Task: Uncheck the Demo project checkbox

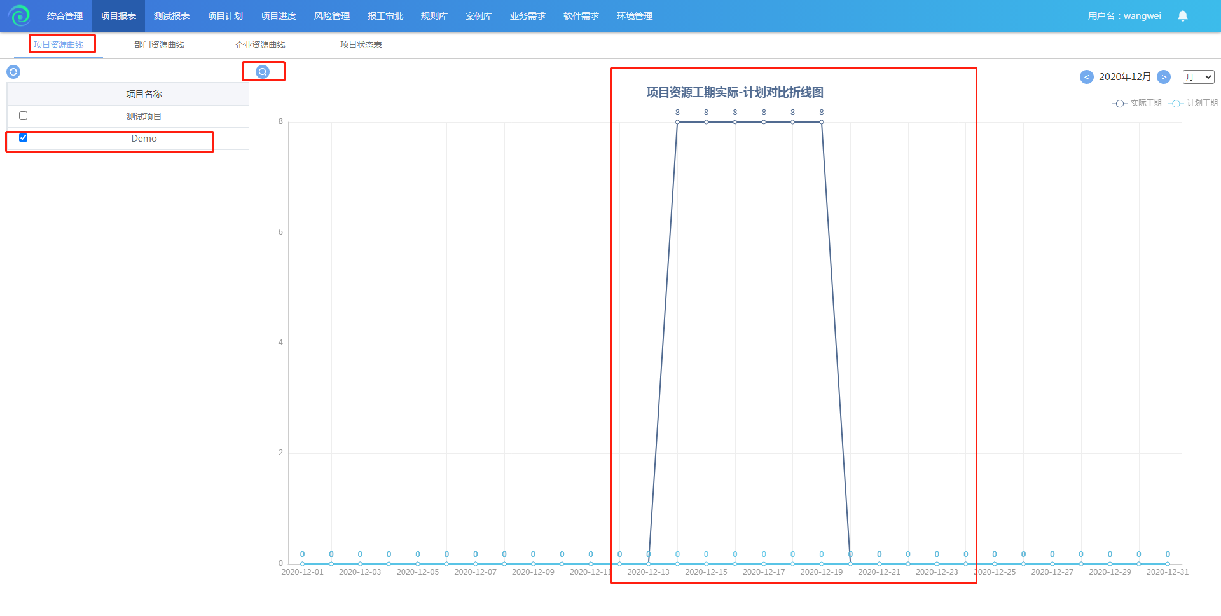Action: tap(24, 138)
